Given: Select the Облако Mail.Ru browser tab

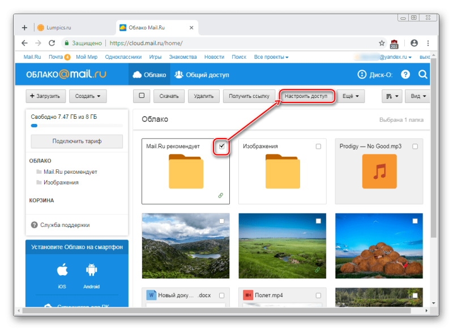Looking at the screenshot, I should pos(157,28).
